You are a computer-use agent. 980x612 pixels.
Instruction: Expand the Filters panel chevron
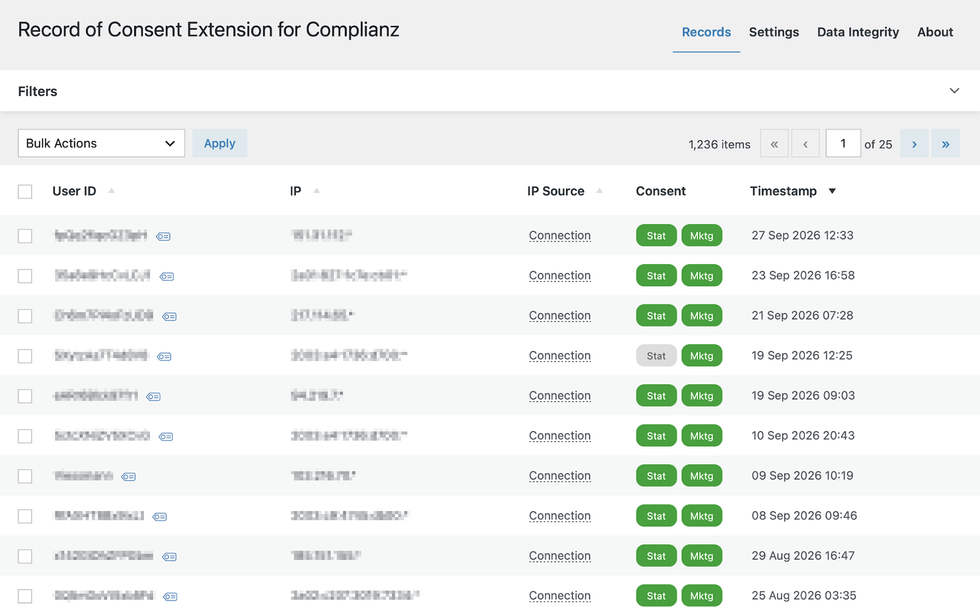pos(954,91)
